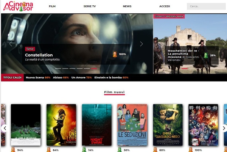This screenshot has width=227, height=152.
Task: Click orange mascot next to 94% rating
Action: point(13,150)
